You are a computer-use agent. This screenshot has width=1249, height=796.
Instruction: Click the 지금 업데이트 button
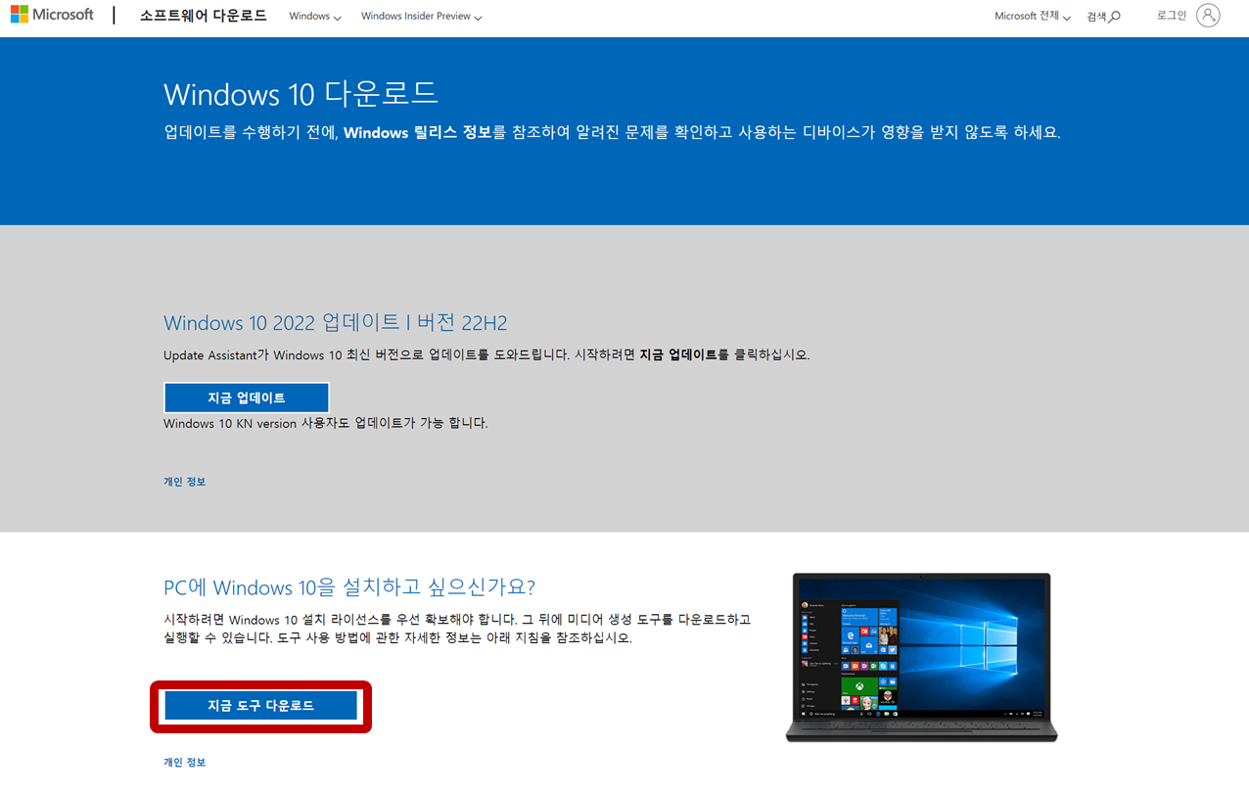pos(247,398)
